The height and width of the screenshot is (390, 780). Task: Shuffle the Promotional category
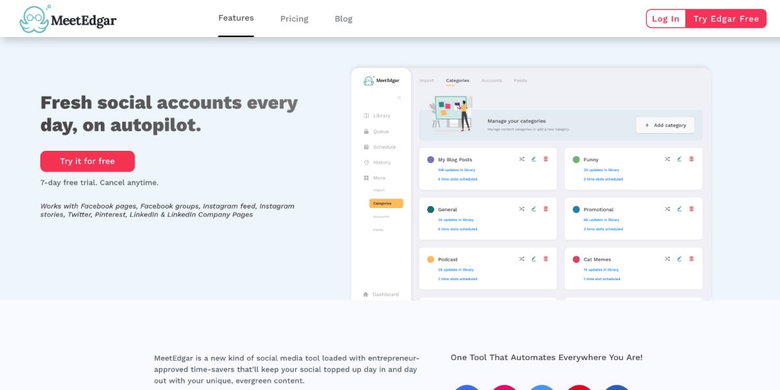[x=667, y=209]
